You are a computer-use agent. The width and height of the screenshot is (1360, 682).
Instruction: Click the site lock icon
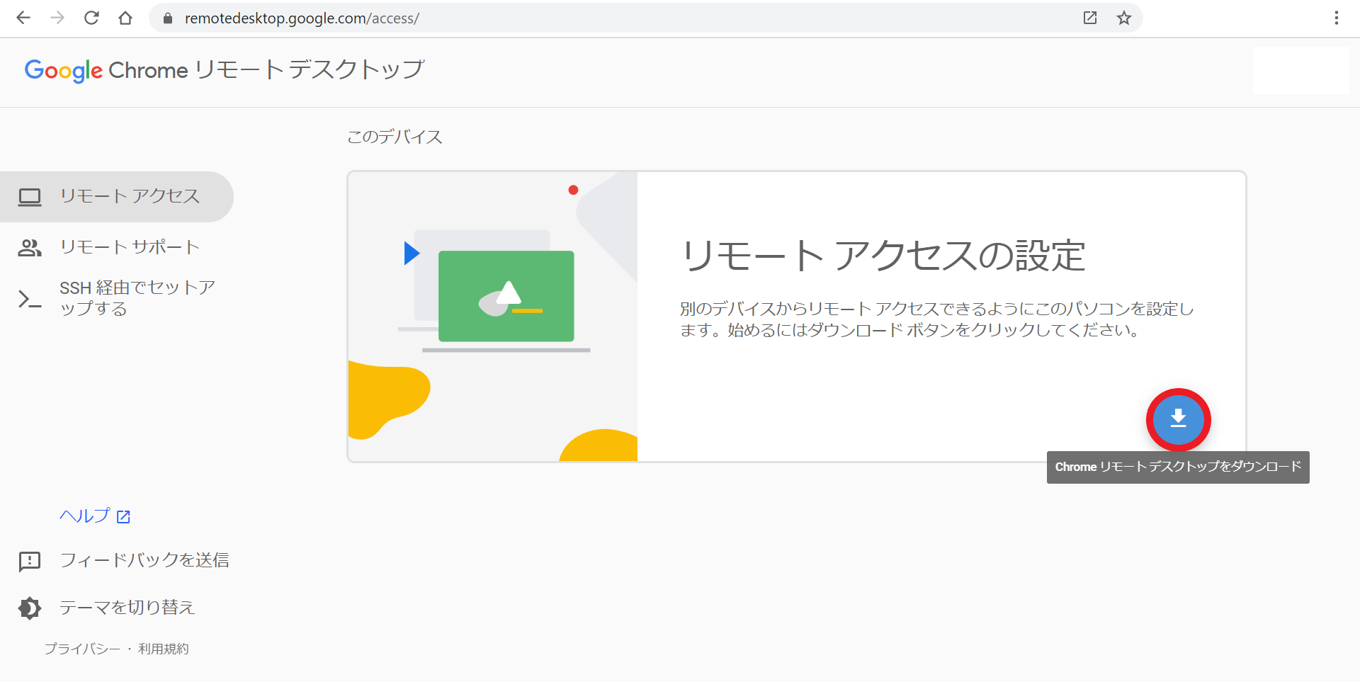(168, 18)
